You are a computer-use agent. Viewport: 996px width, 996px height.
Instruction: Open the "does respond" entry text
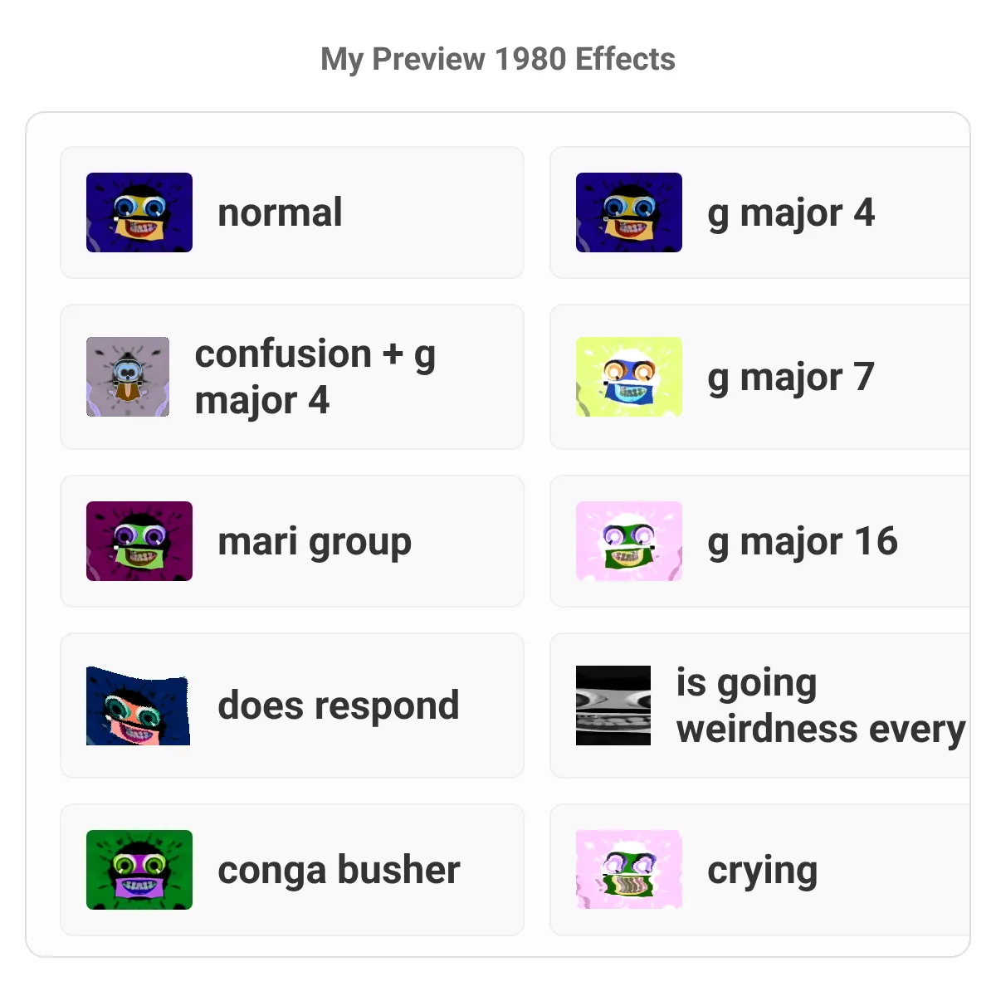(x=339, y=706)
